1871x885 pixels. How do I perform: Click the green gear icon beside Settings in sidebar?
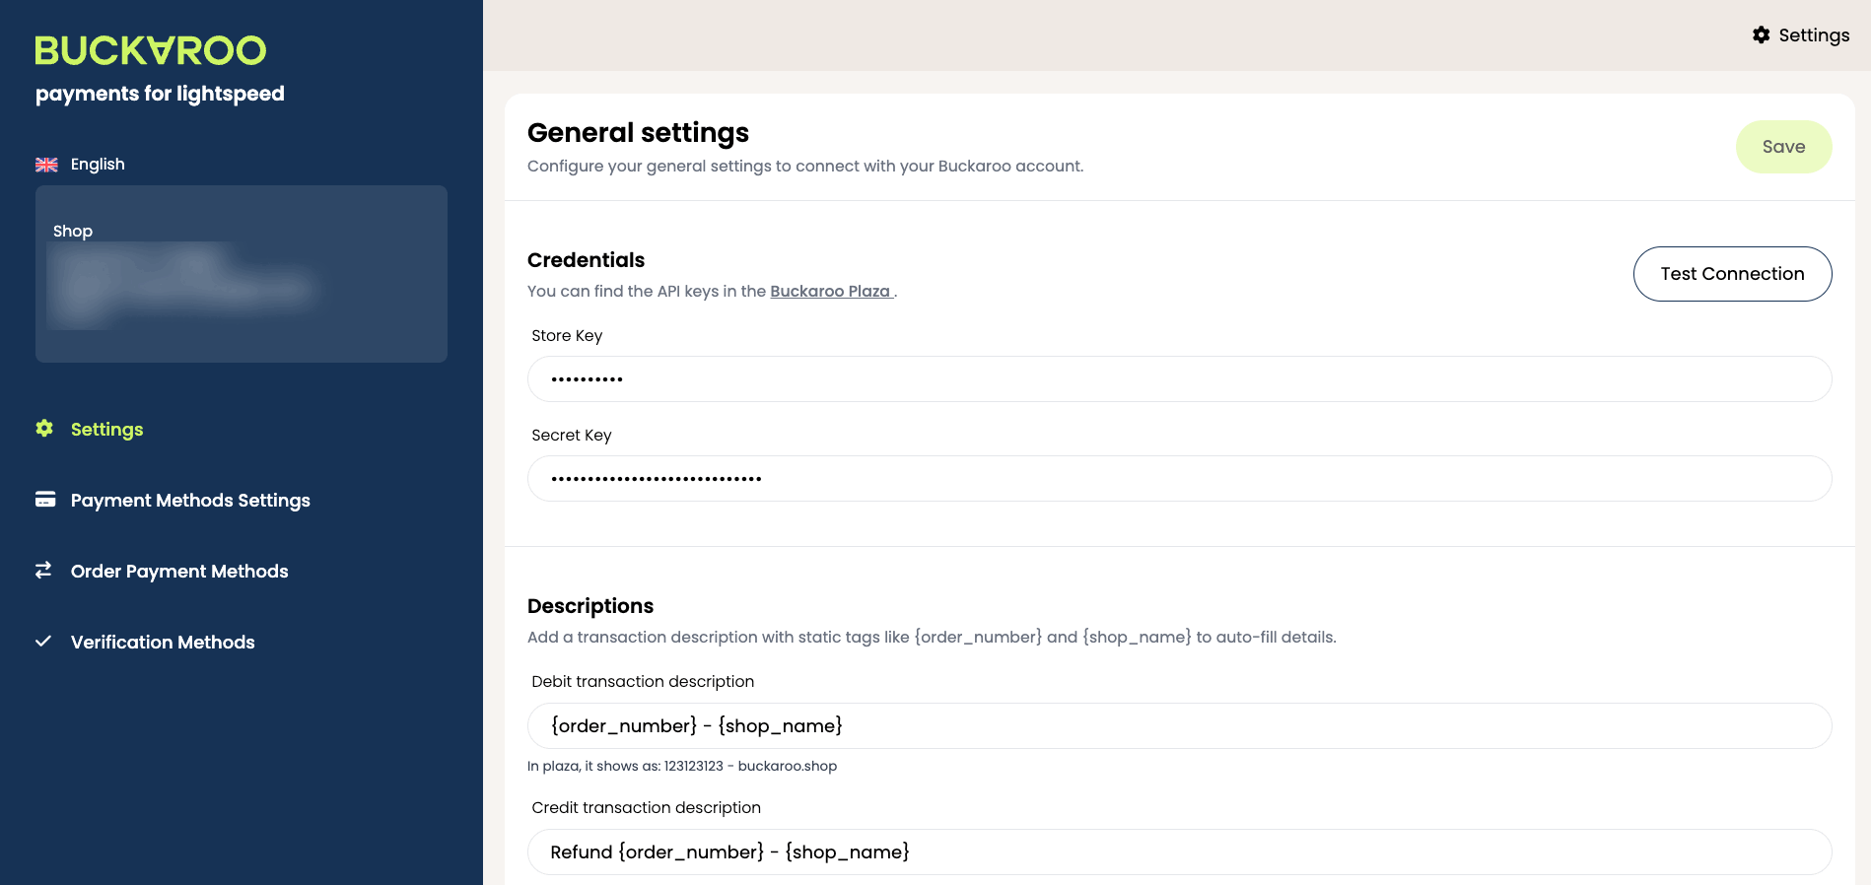44,429
